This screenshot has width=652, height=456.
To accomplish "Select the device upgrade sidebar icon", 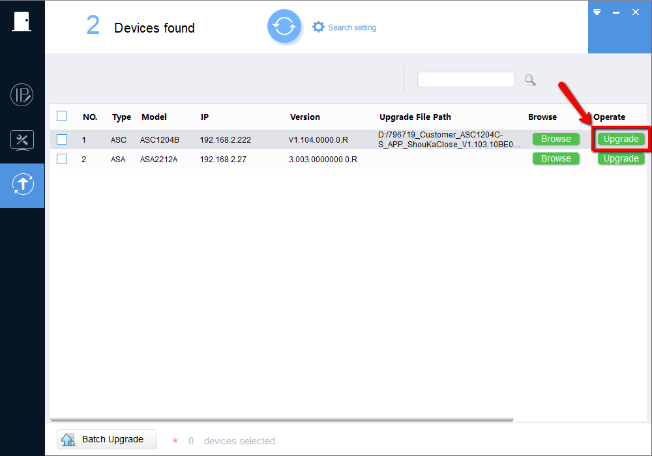I will [x=22, y=185].
